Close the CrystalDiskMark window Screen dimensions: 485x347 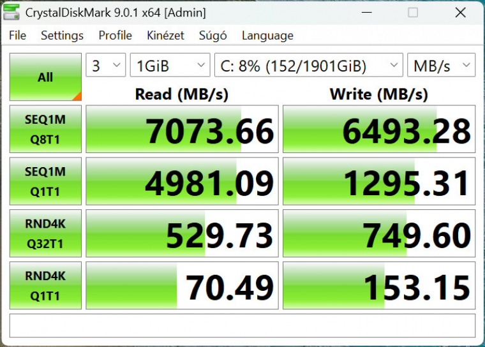[x=460, y=12]
